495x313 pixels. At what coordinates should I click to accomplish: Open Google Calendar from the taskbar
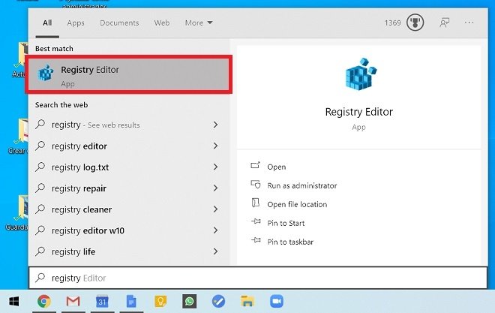coord(102,302)
